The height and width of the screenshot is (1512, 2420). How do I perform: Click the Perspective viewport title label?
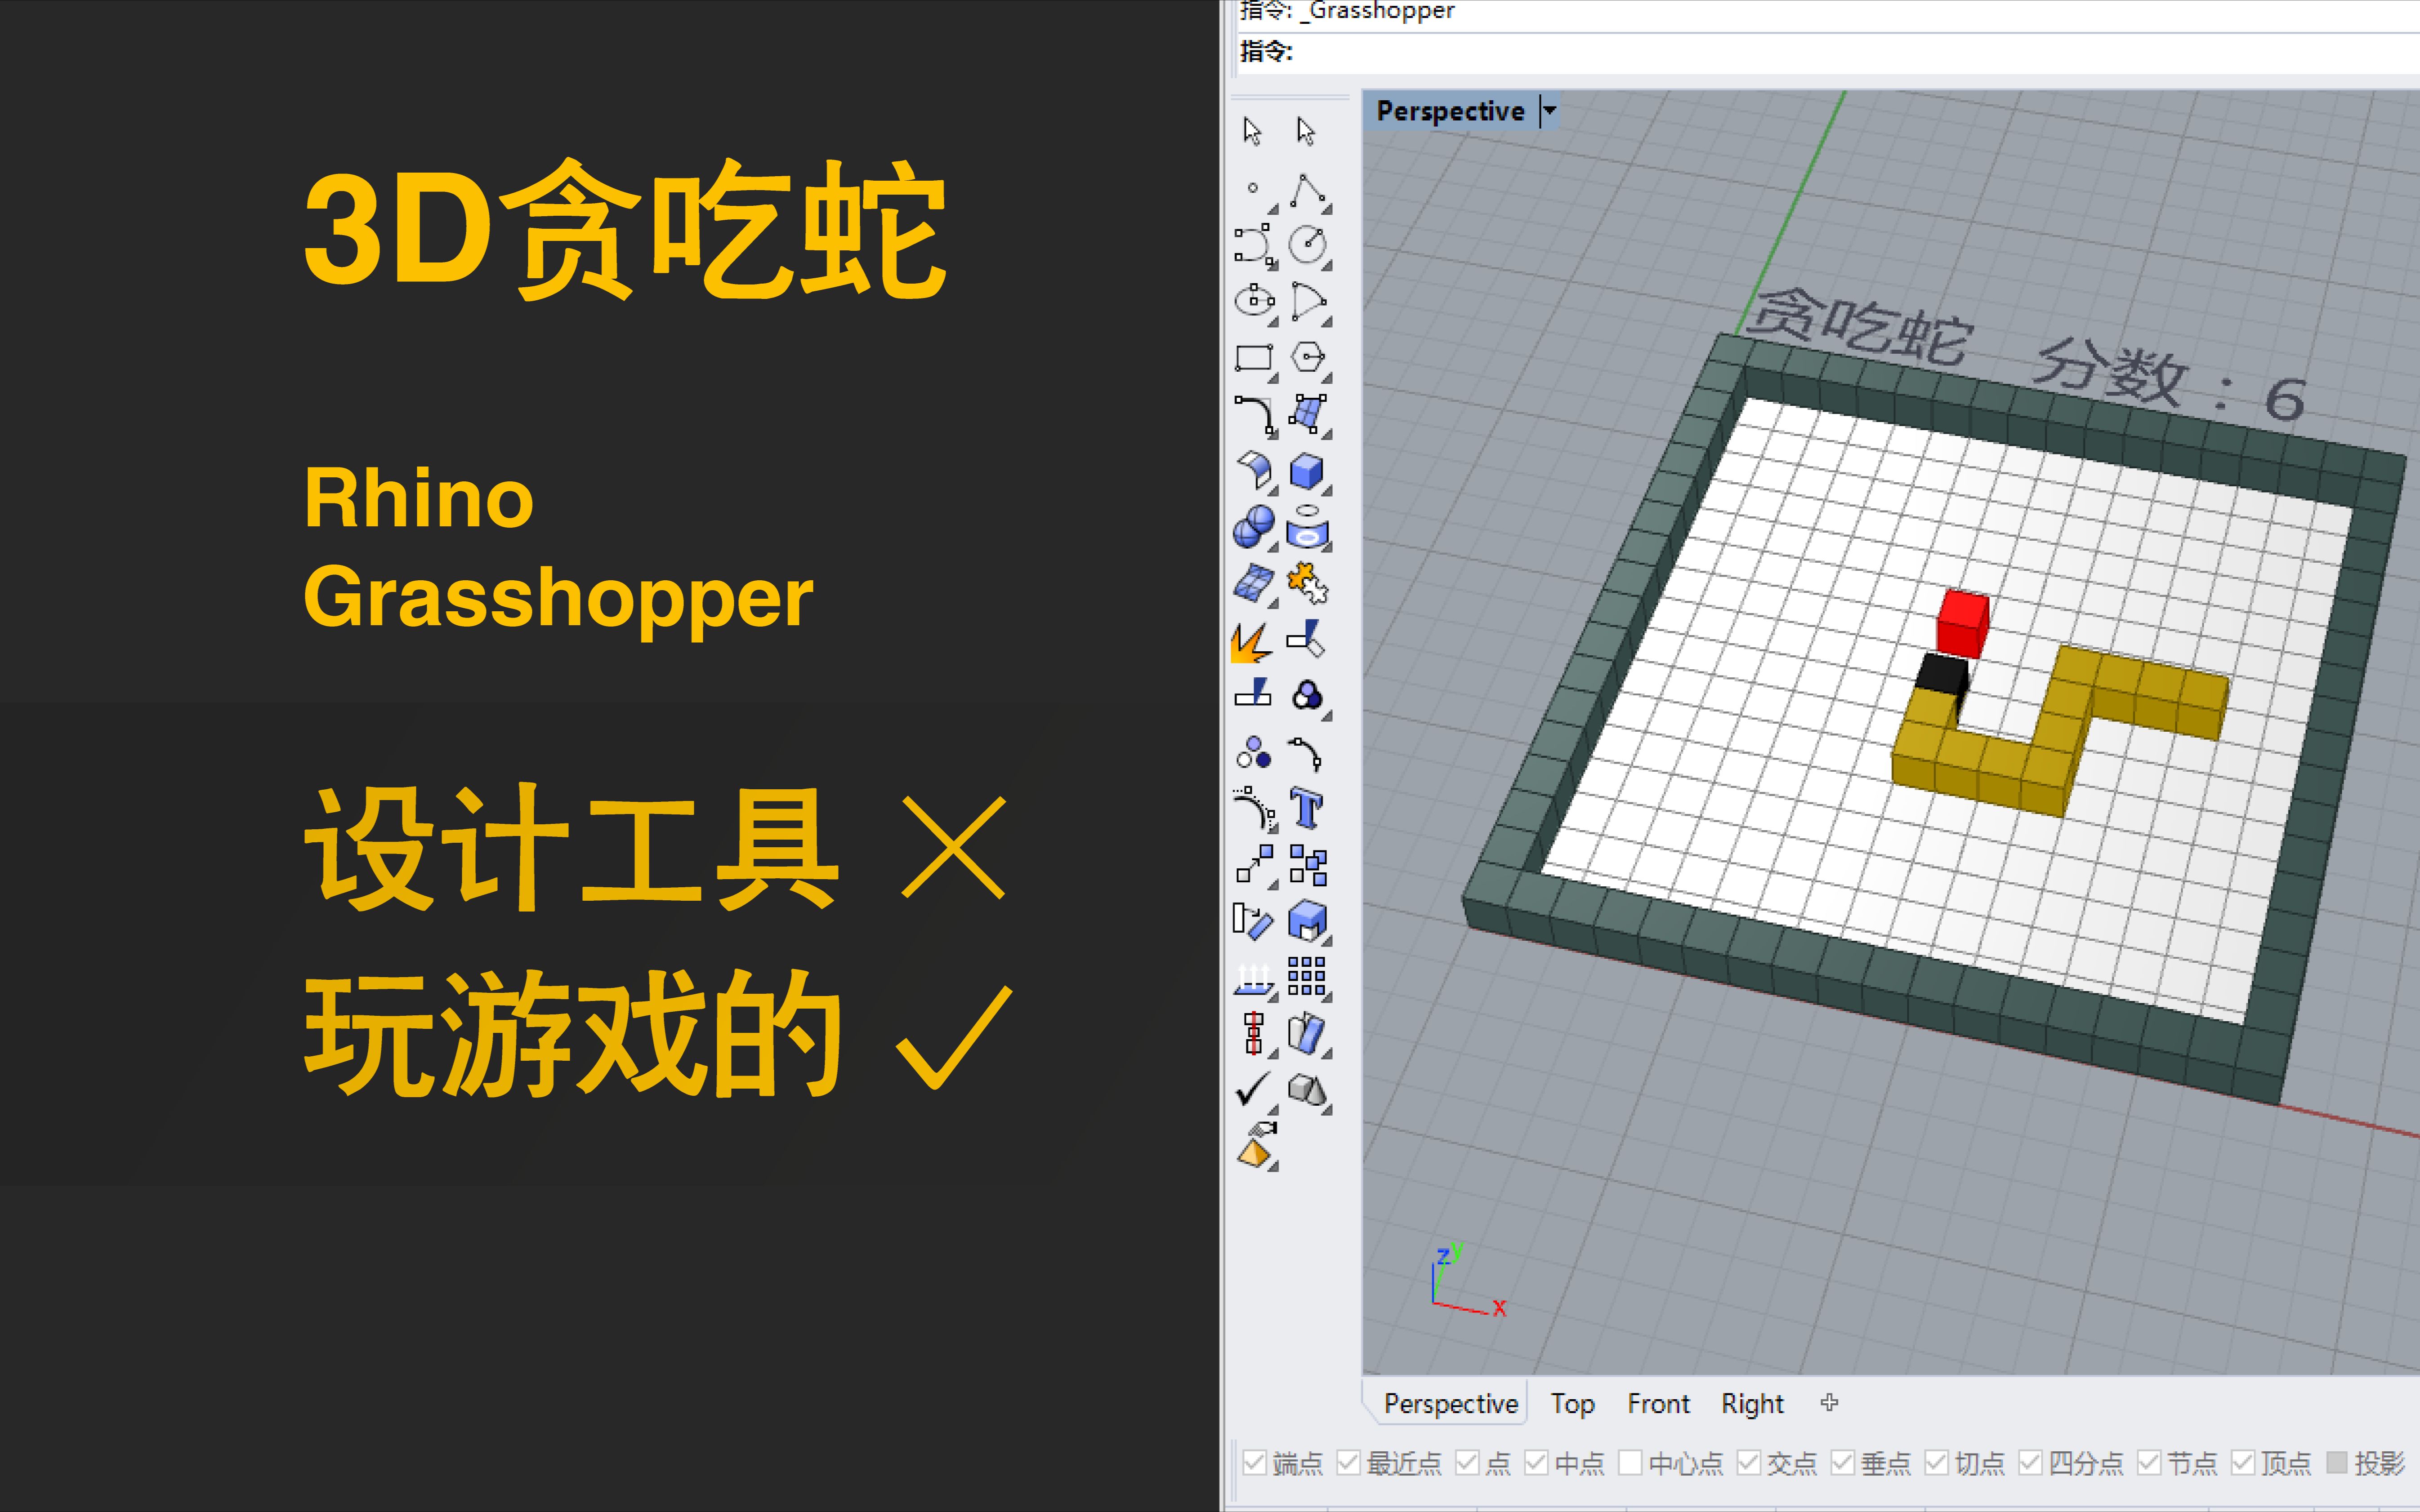click(1450, 110)
